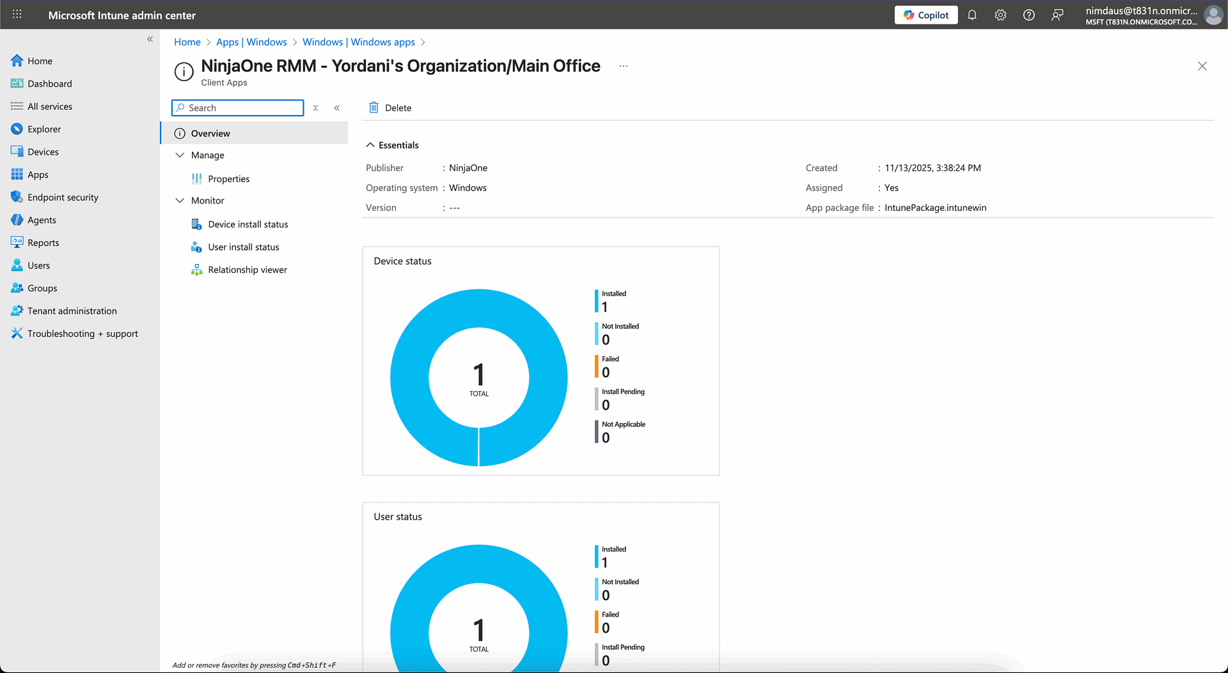Select Overview in the app menu
The height and width of the screenshot is (673, 1228).
210,134
